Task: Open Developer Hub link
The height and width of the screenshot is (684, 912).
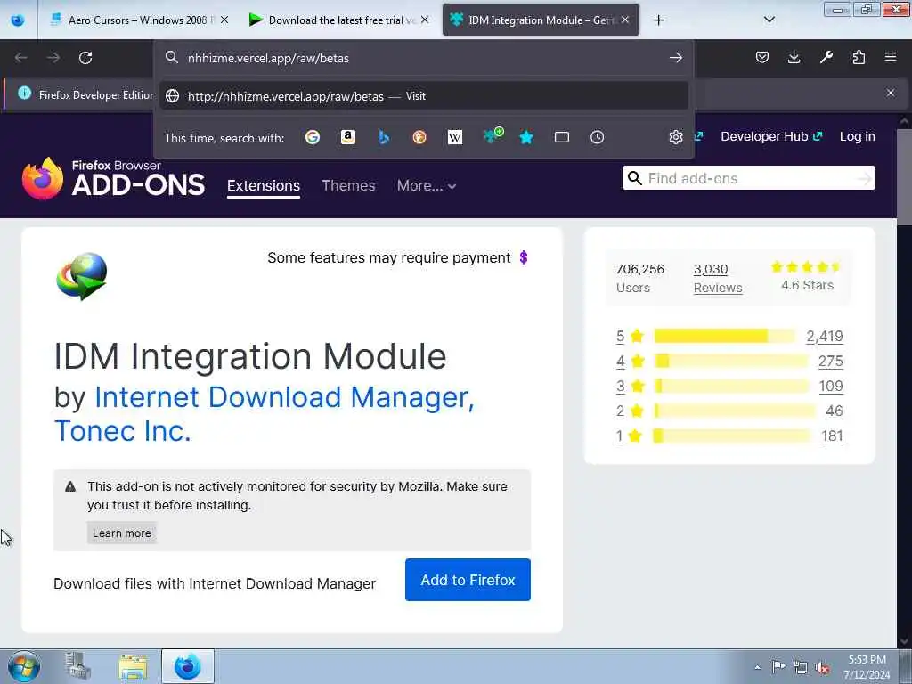Action: tap(771, 136)
